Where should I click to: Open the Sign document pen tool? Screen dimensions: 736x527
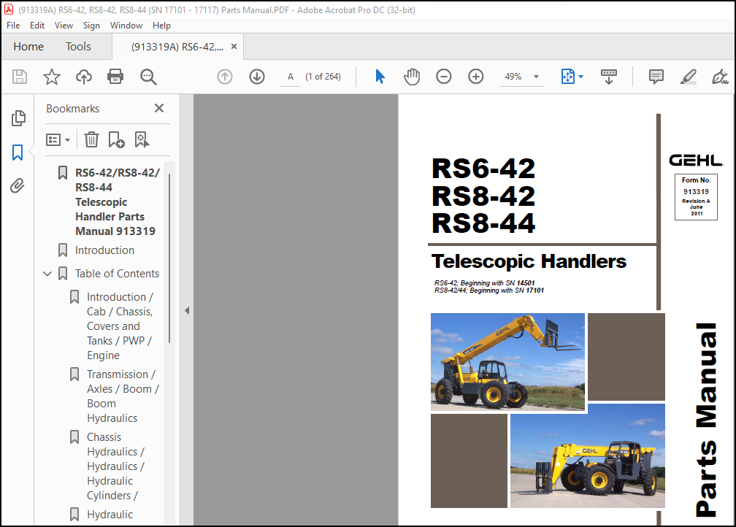720,77
